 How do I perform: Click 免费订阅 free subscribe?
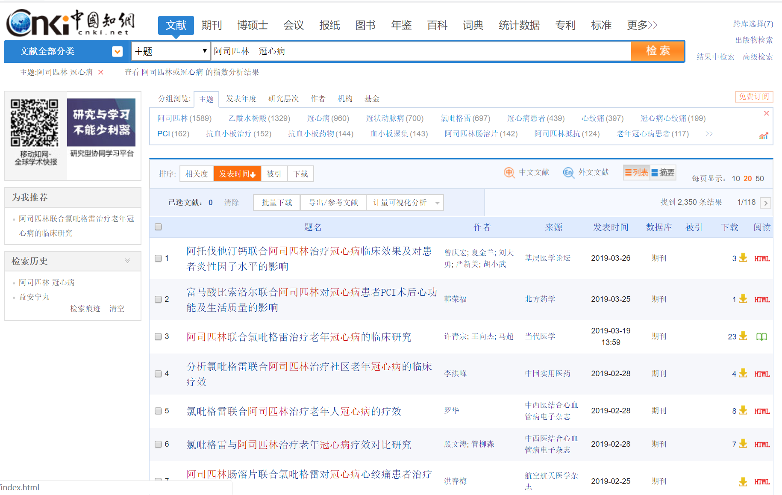pyautogui.click(x=754, y=97)
